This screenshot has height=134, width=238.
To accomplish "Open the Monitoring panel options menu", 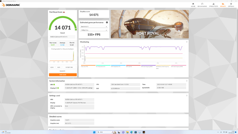I will pos(187,42).
